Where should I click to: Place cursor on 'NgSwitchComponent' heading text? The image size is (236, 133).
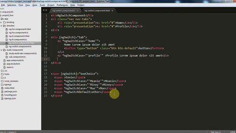click(71, 16)
